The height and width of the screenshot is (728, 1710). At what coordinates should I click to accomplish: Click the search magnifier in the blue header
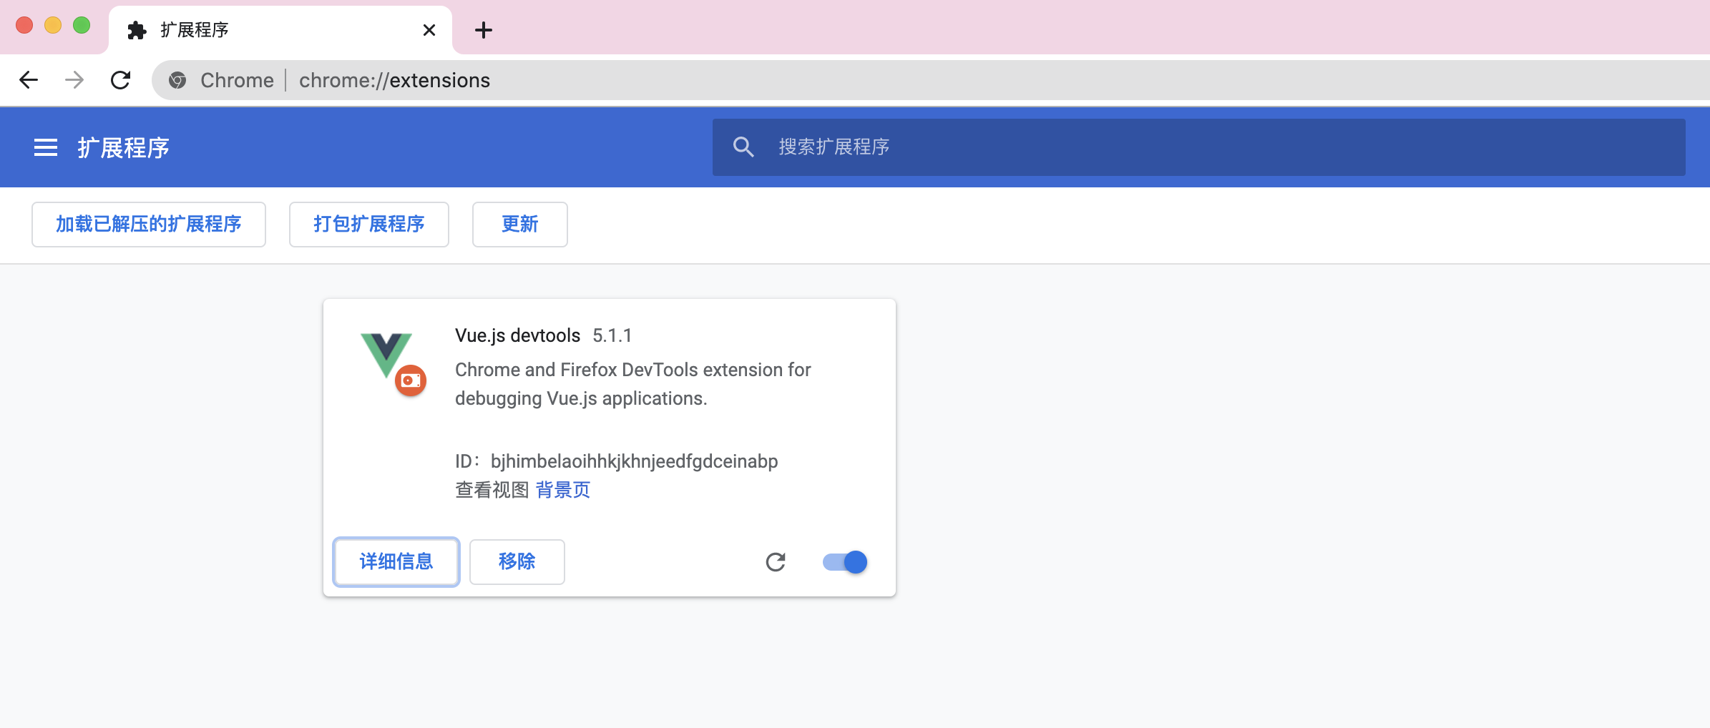point(743,147)
